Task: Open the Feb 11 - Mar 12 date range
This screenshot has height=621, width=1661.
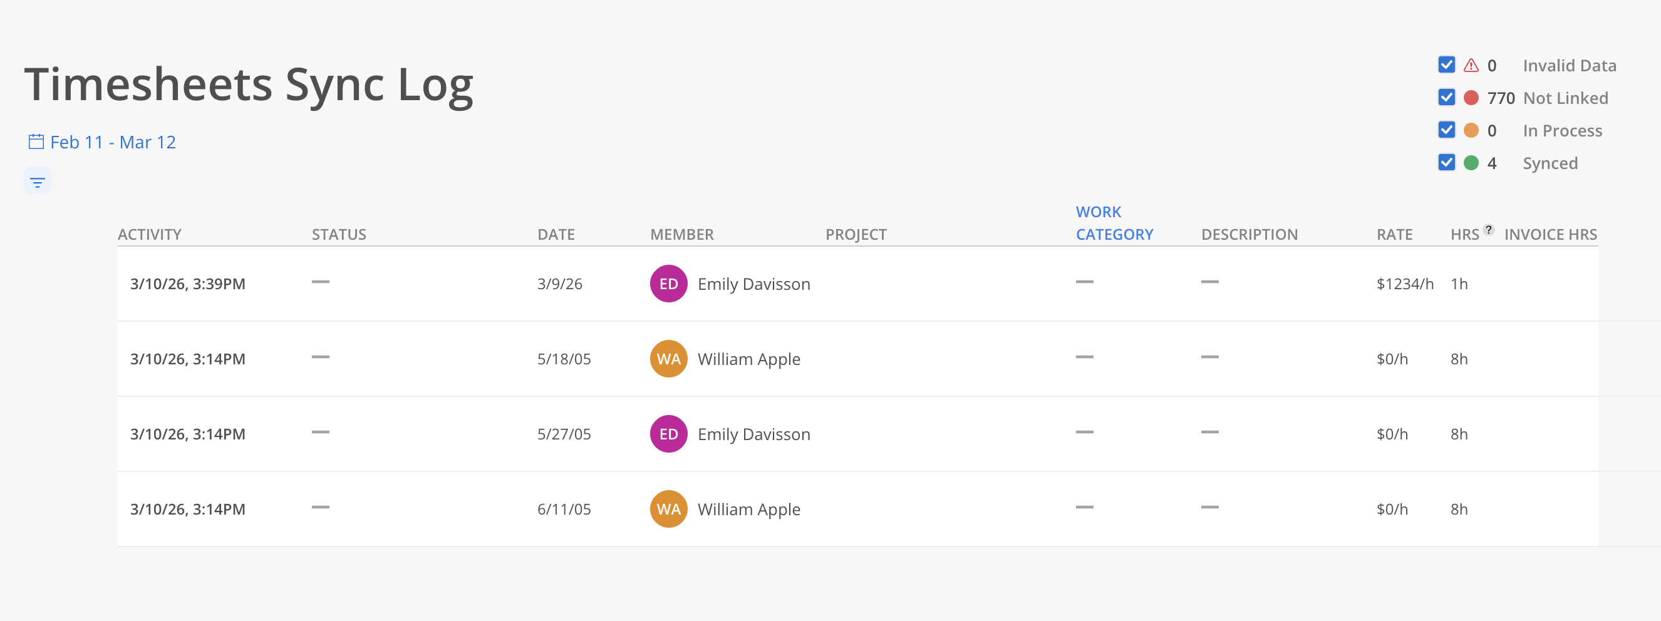Action: [x=113, y=142]
